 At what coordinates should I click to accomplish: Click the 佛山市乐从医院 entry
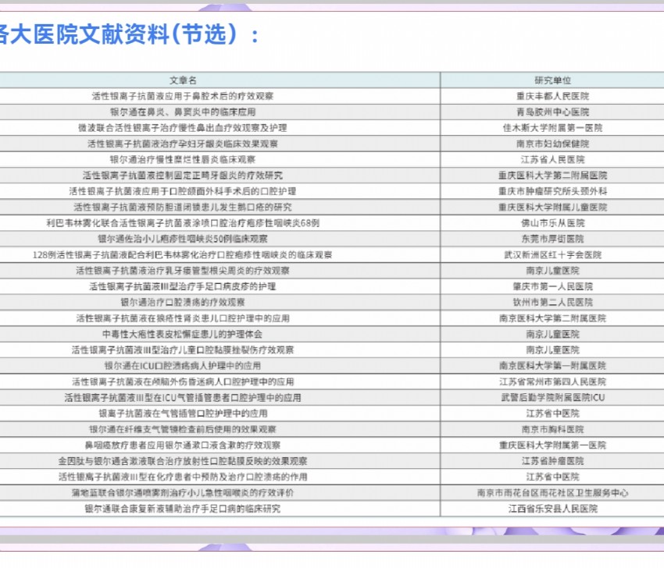pyautogui.click(x=552, y=223)
